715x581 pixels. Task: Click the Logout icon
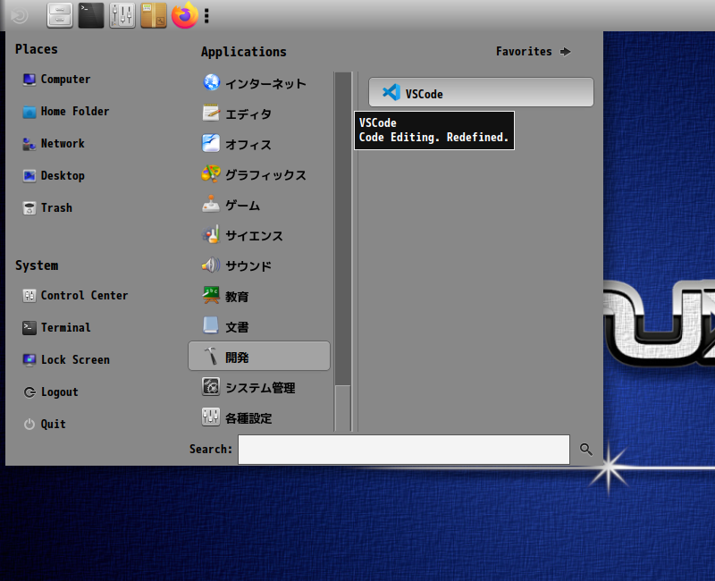pos(29,392)
